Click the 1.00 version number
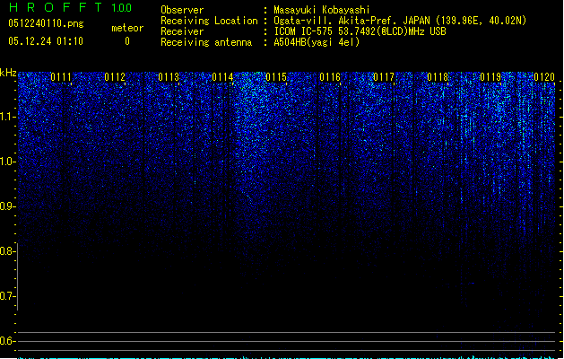The width and height of the screenshot is (564, 359). pos(122,8)
